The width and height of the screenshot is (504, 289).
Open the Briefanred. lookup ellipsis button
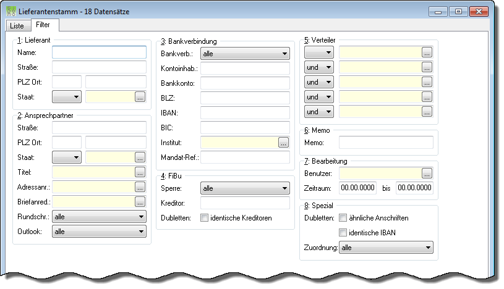point(140,202)
